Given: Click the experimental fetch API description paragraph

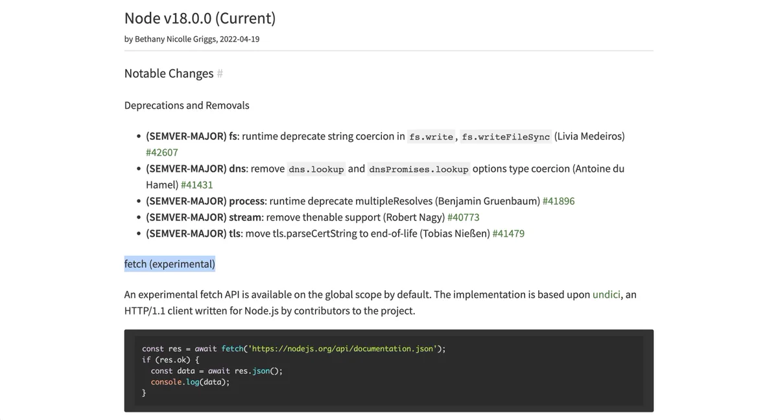Looking at the screenshot, I should [x=381, y=302].
